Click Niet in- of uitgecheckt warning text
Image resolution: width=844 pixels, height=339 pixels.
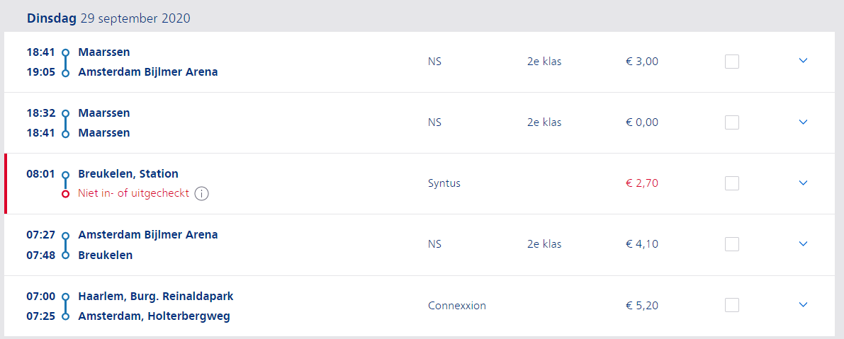click(133, 193)
